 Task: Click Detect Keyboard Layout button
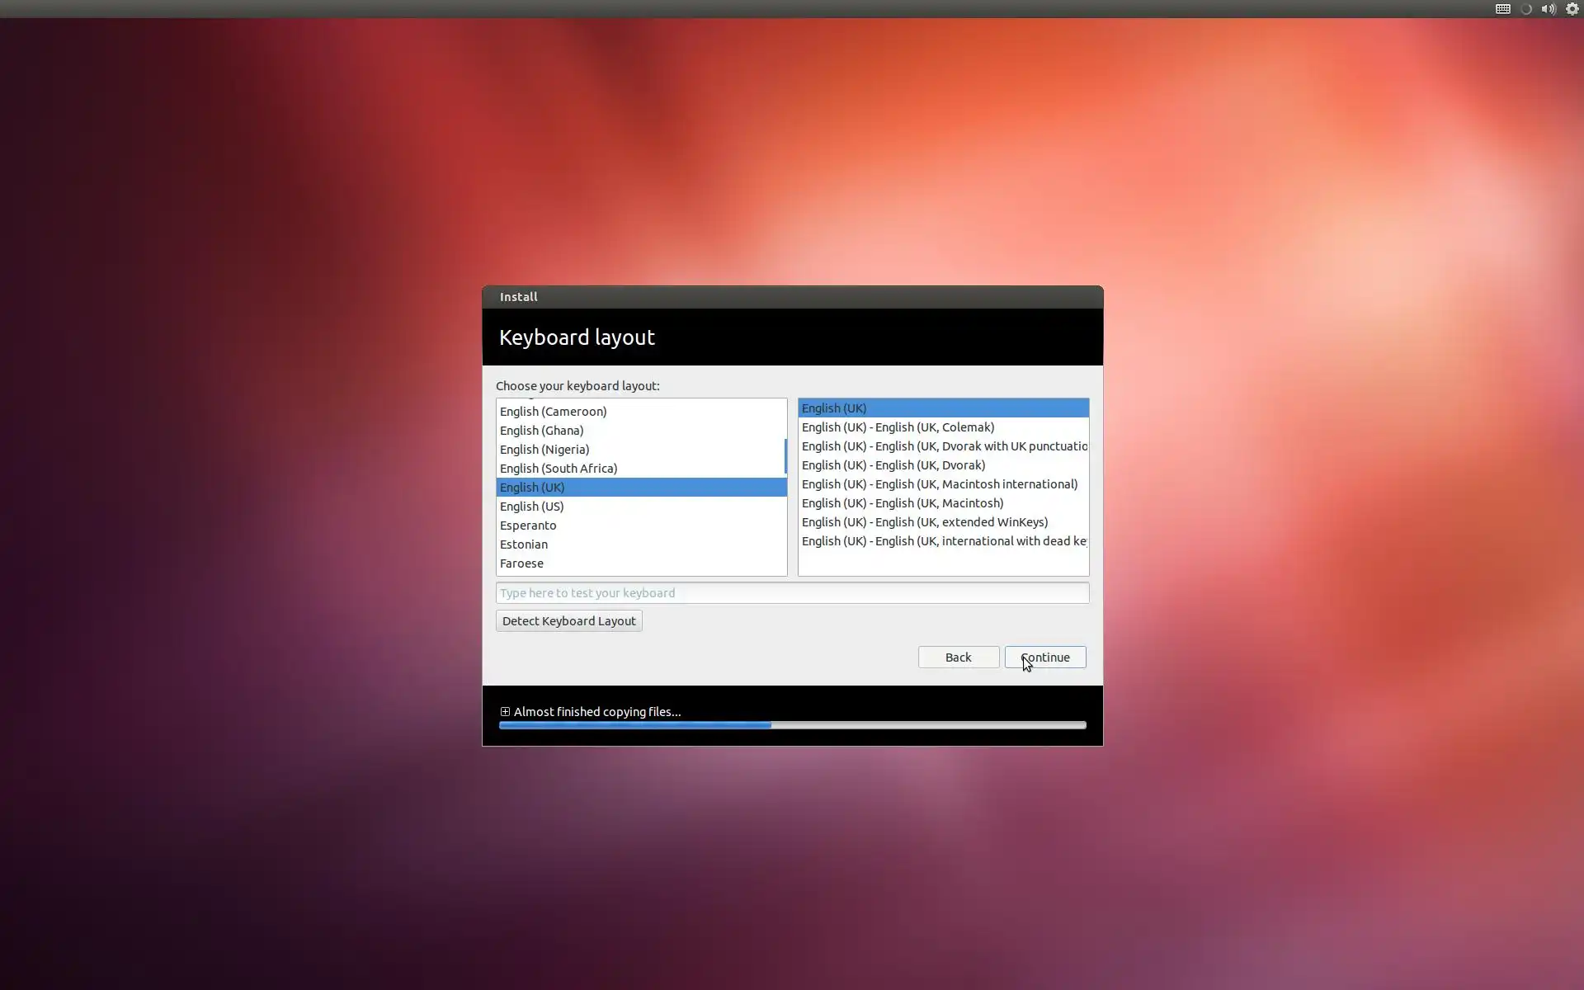(568, 620)
